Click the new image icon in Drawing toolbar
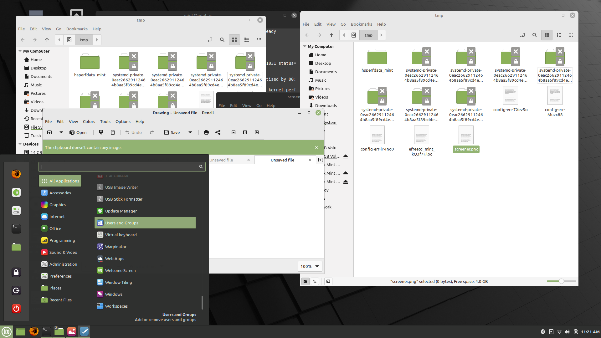Viewport: 601px width, 338px height. click(49, 132)
